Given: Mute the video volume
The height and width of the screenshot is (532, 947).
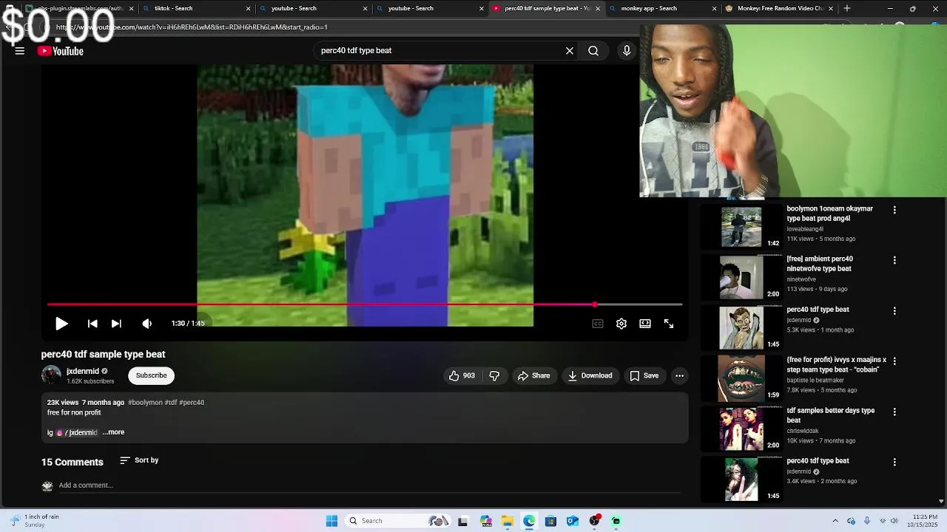Looking at the screenshot, I should click(x=147, y=324).
